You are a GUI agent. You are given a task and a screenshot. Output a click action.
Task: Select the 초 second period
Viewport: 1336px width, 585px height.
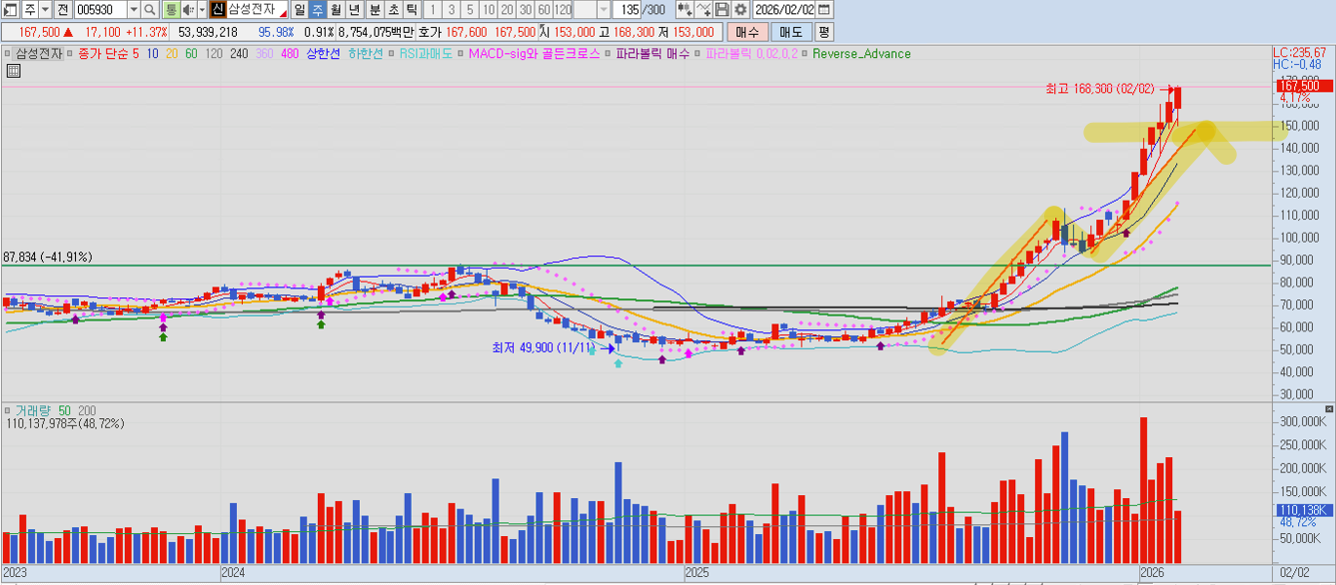pyautogui.click(x=393, y=9)
